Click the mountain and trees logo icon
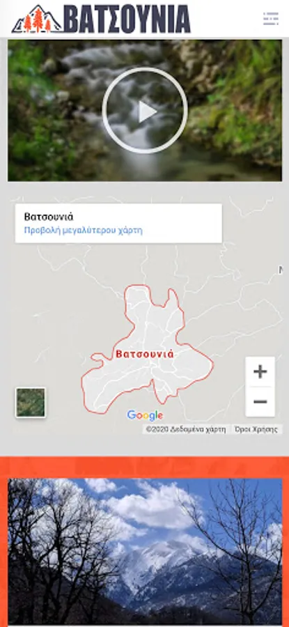The image size is (289, 627). [36, 20]
